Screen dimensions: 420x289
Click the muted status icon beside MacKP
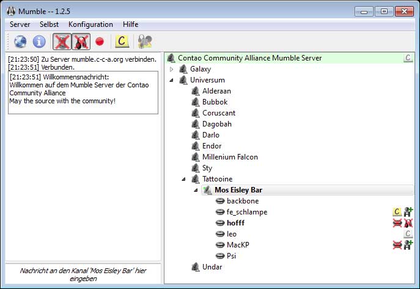click(x=397, y=245)
